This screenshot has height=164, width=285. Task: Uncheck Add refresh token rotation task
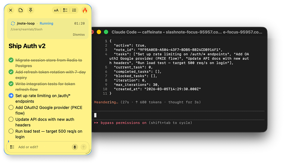point(11,72)
